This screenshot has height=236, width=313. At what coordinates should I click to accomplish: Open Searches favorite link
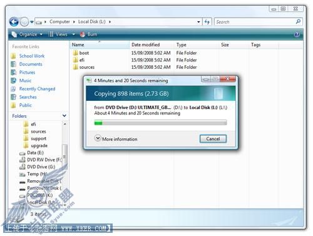[x=28, y=97]
